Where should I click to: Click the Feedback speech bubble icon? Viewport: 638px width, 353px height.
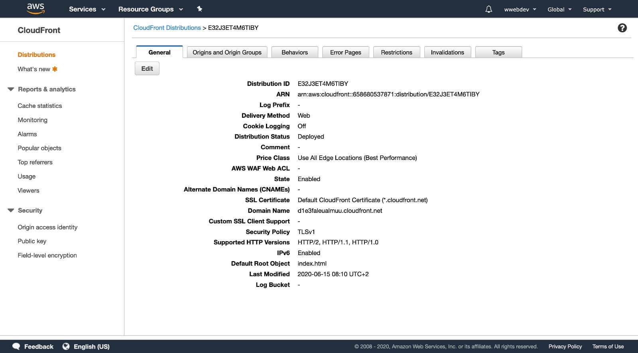tap(16, 346)
